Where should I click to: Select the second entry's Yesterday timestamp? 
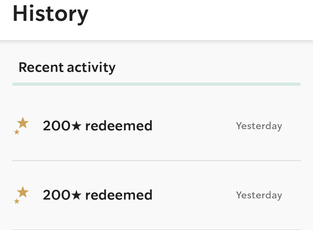259,195
